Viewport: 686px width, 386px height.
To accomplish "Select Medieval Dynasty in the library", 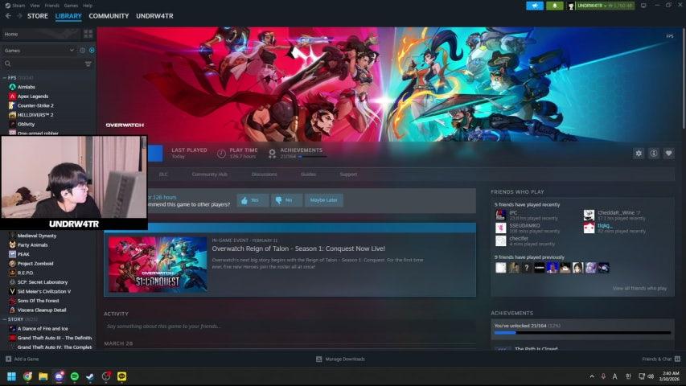I will (37, 236).
